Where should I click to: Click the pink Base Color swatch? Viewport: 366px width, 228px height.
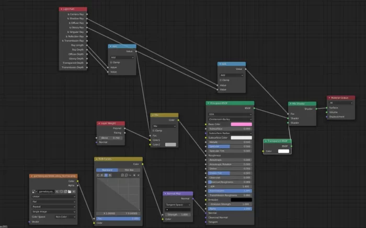coord(242,124)
